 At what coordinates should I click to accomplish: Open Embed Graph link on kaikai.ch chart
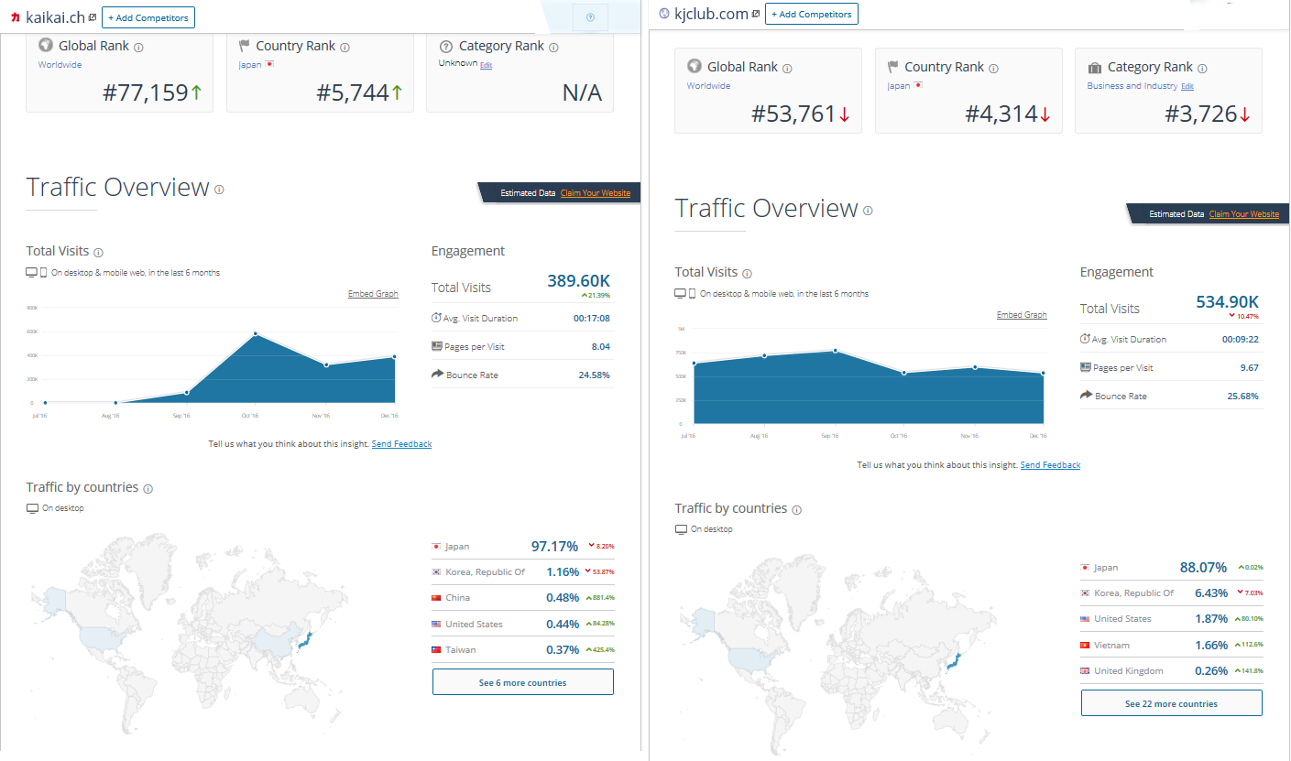tap(373, 294)
